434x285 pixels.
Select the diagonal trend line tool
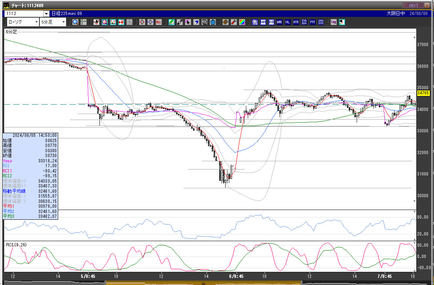179,22
